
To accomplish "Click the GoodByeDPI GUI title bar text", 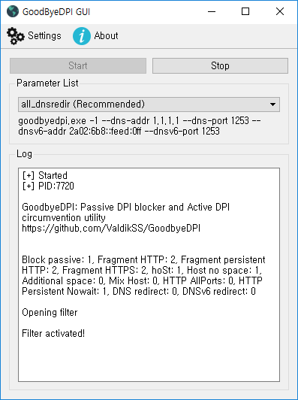I will tap(56, 12).
